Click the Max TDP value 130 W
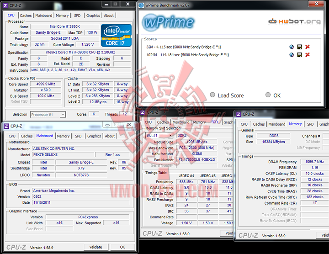 click(92, 32)
